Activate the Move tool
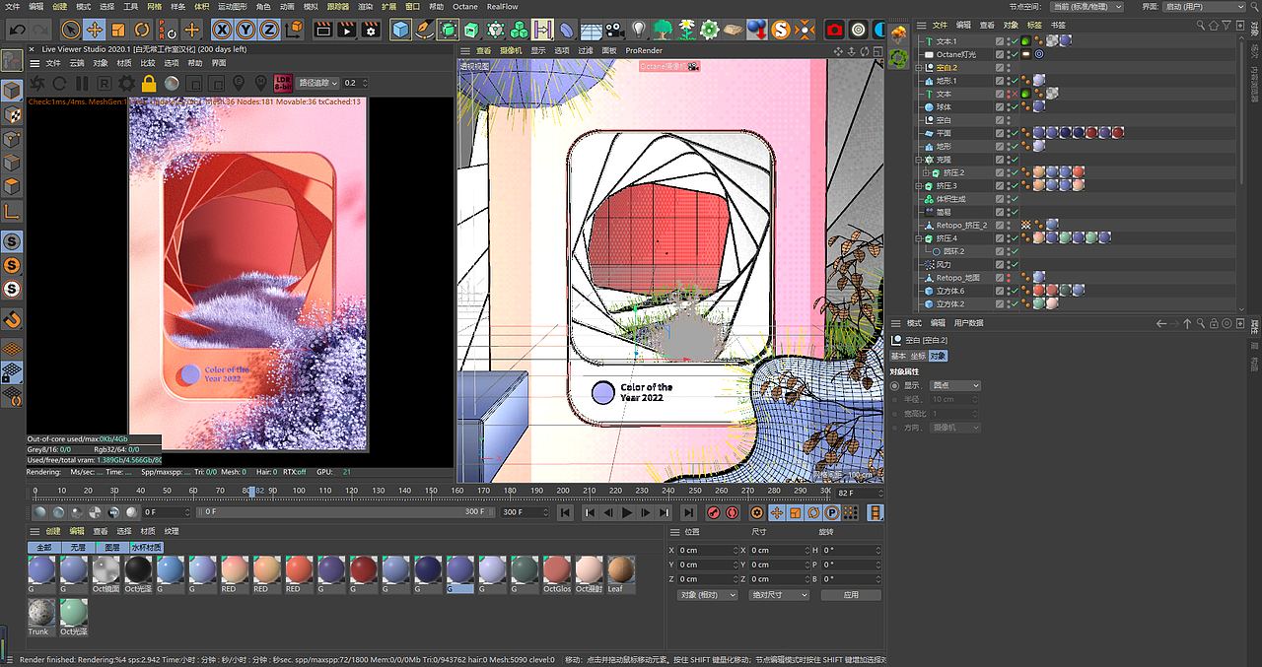Viewport: 1262px width, 667px height. [x=95, y=30]
